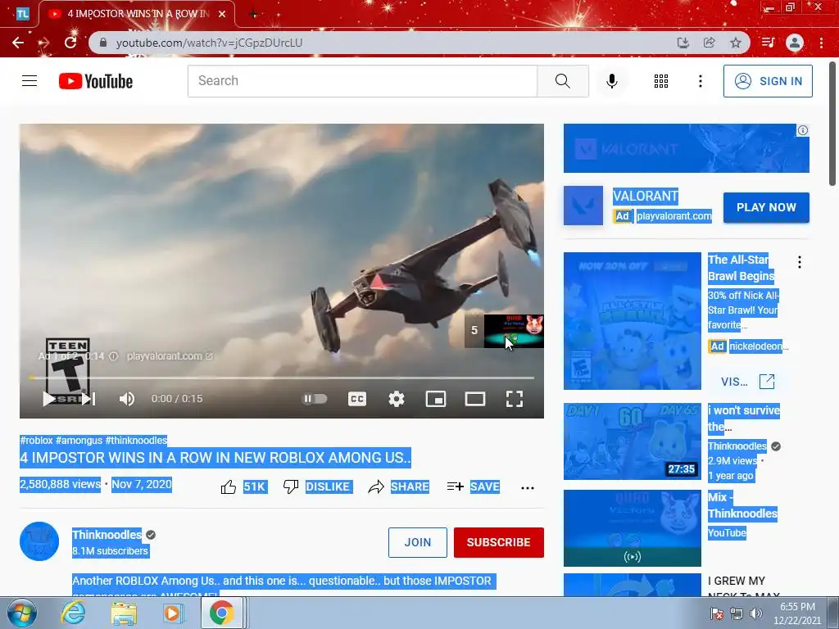Click PLAY NOW on Valorant ad
Viewport: 839px width, 629px height.
pos(766,207)
